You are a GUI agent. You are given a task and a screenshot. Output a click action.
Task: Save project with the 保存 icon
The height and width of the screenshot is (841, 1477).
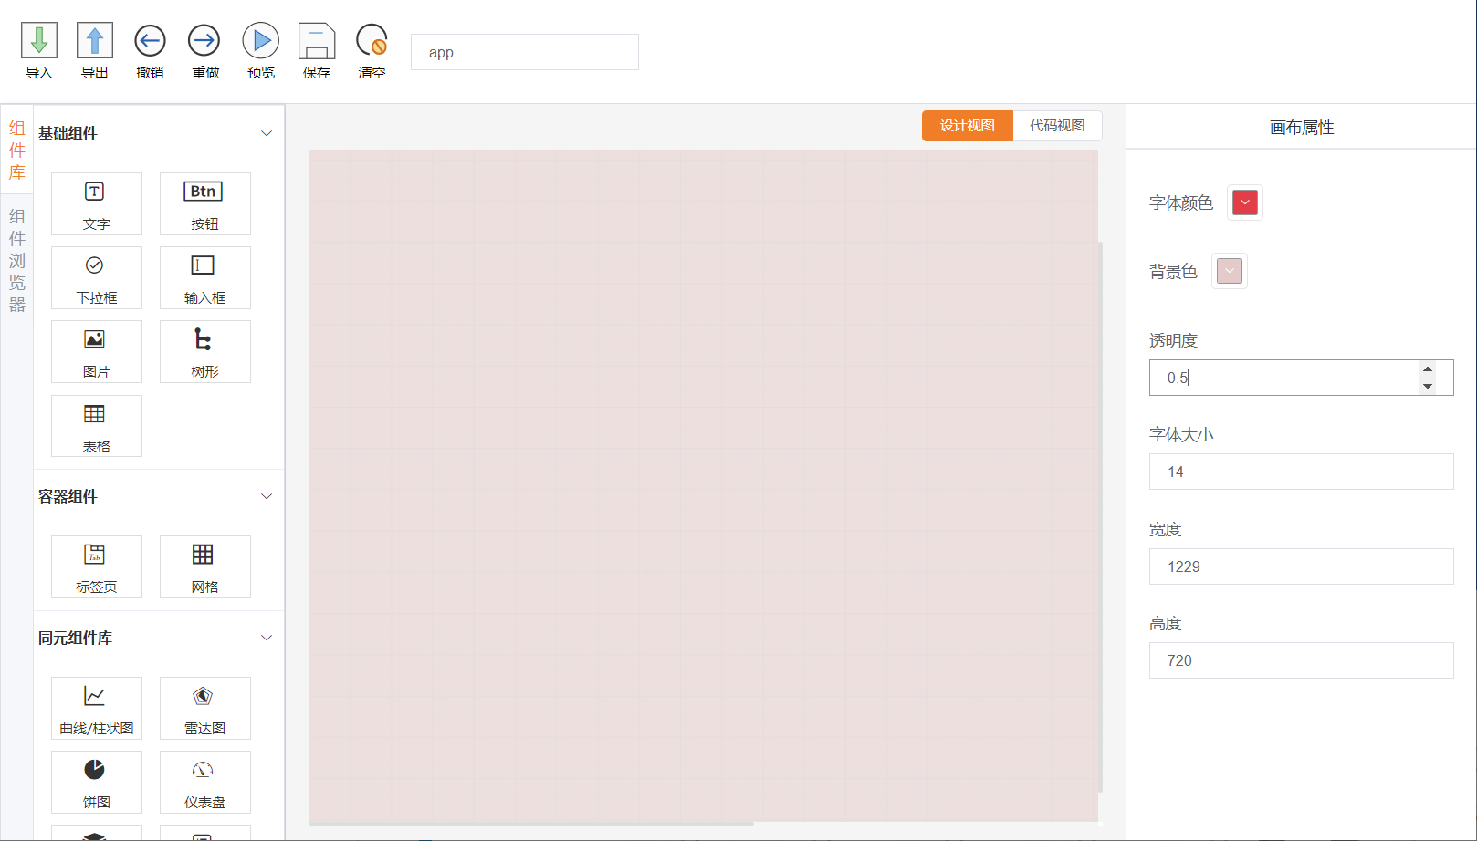pos(317,41)
